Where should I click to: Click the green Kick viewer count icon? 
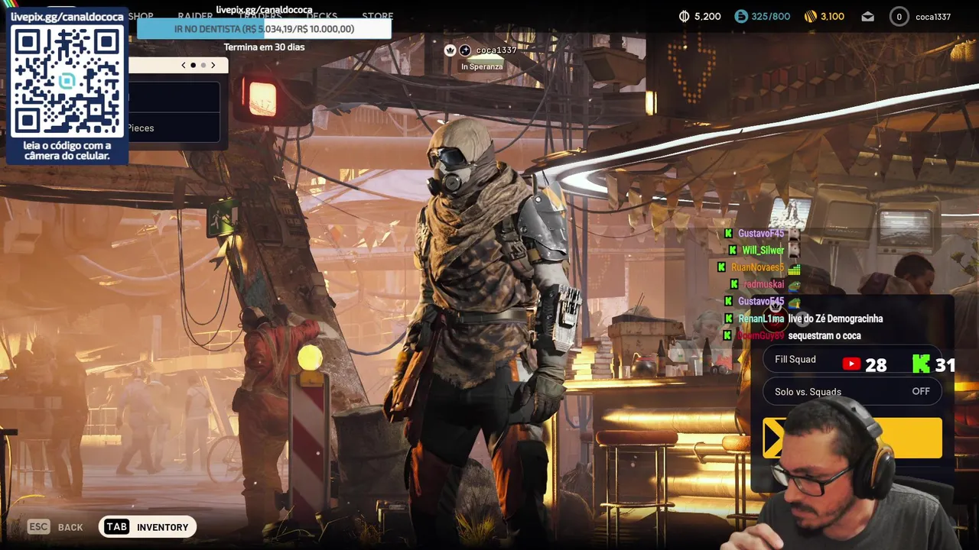922,364
